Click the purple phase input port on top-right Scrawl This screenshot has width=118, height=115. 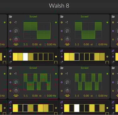[x=62, y=31]
